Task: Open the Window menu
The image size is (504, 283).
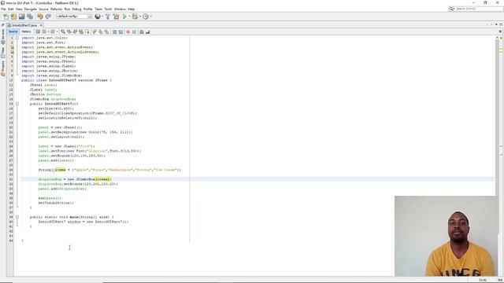Action: 120,9
